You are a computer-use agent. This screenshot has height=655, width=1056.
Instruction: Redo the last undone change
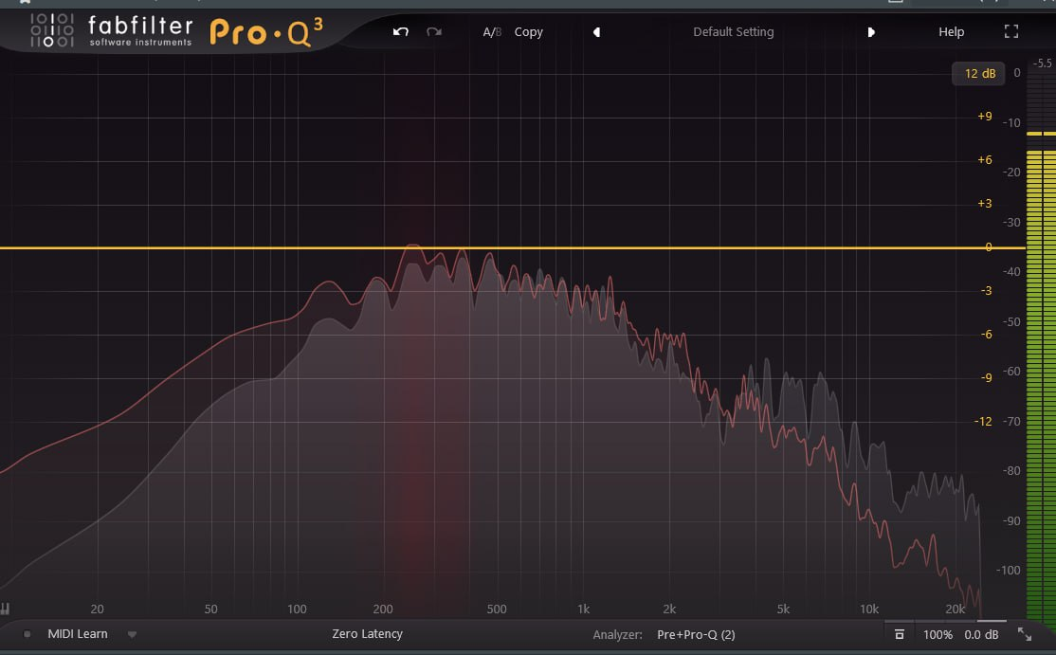[x=434, y=31]
